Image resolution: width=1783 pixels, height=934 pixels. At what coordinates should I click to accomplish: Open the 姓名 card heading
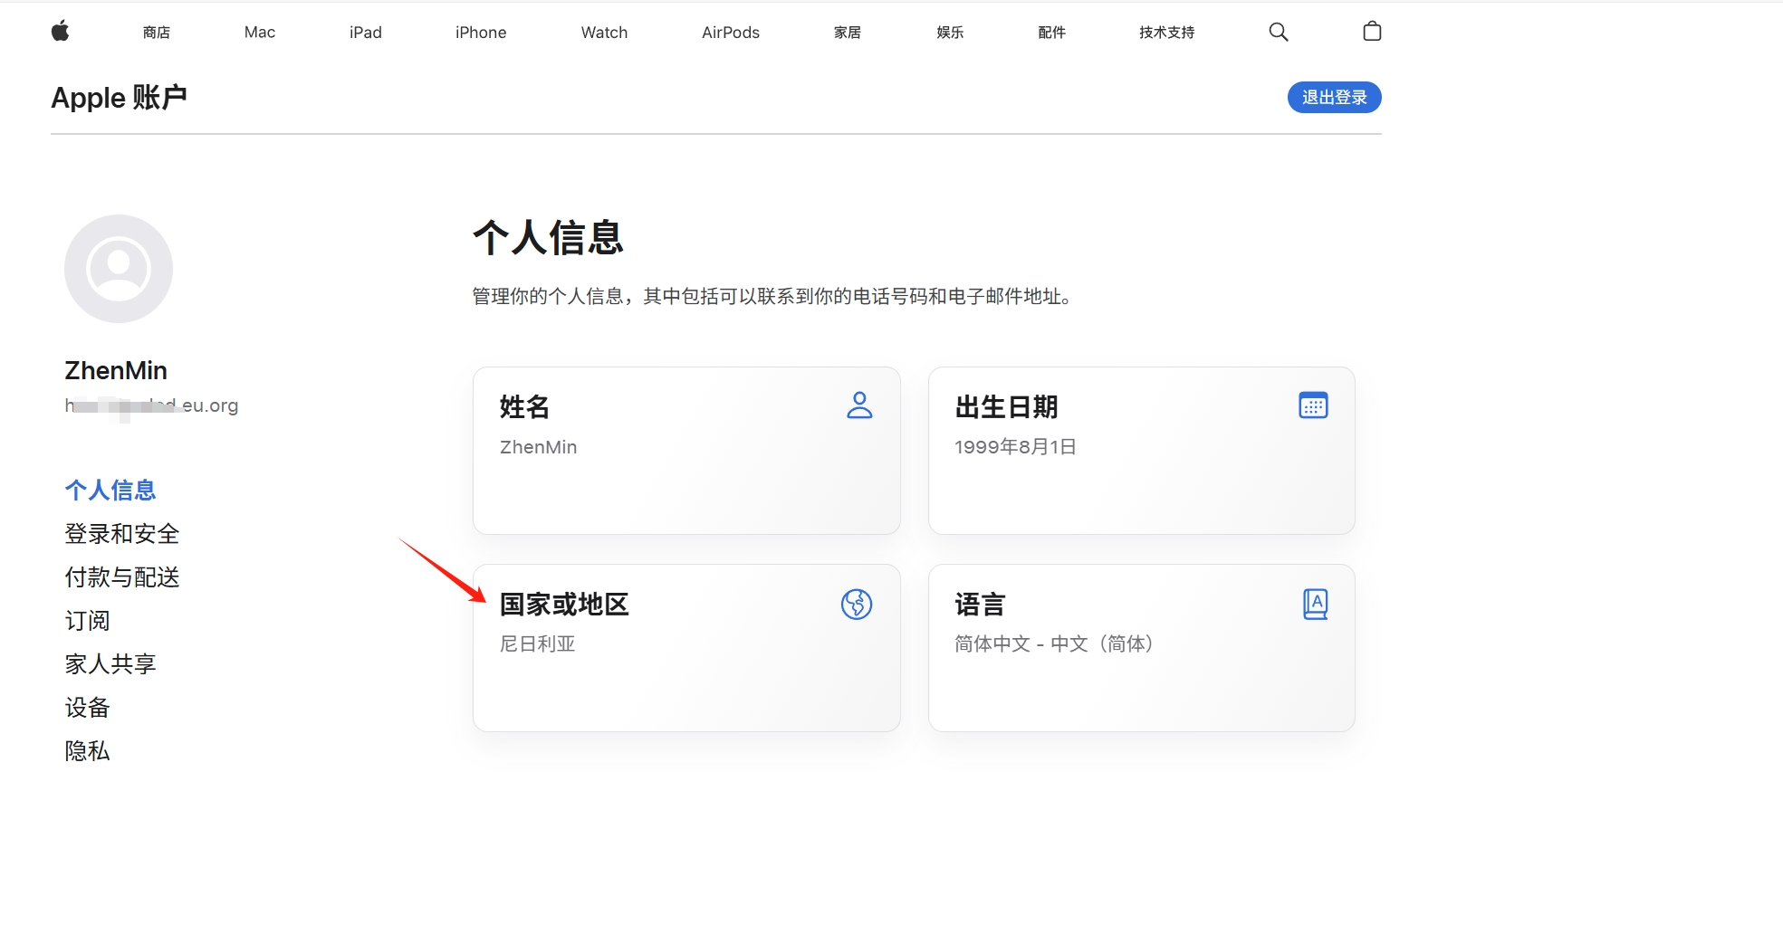coord(525,406)
